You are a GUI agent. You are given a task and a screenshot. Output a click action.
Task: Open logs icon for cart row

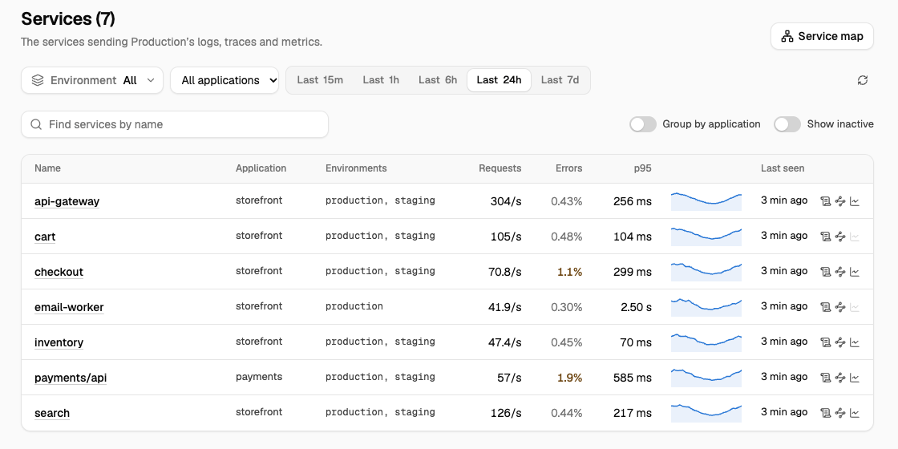tap(825, 236)
